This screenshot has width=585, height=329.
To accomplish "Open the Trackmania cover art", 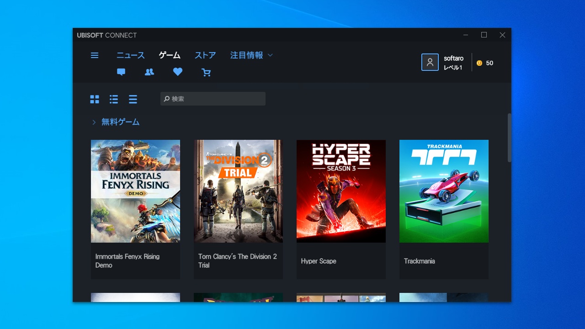I will pyautogui.click(x=444, y=191).
